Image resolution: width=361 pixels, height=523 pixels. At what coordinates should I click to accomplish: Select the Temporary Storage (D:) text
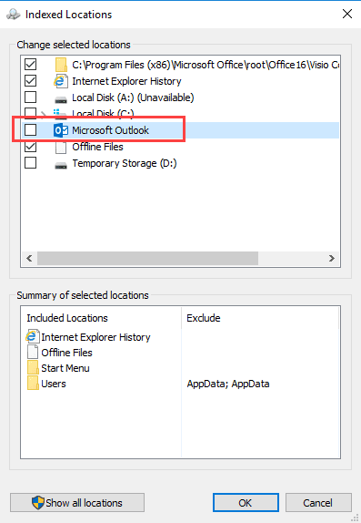click(x=125, y=163)
